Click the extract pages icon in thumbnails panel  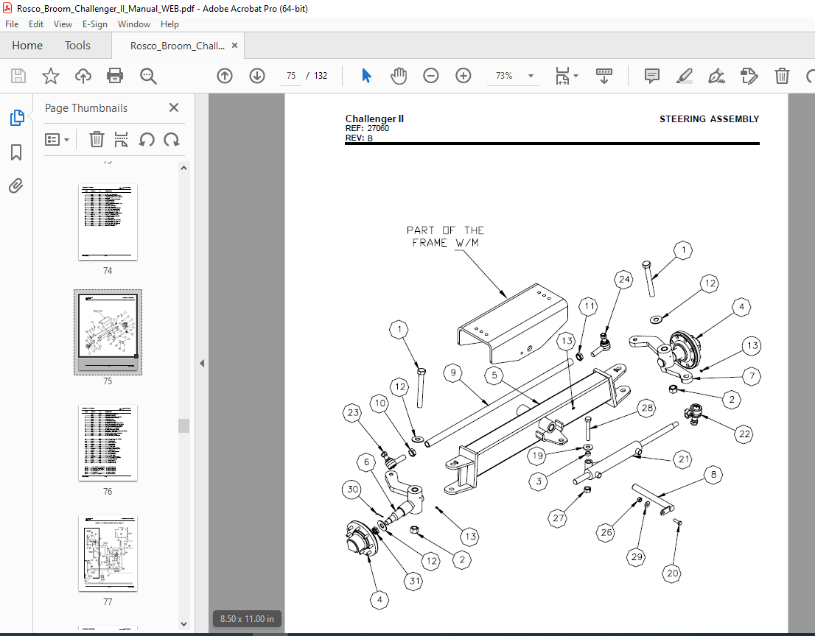tap(121, 139)
